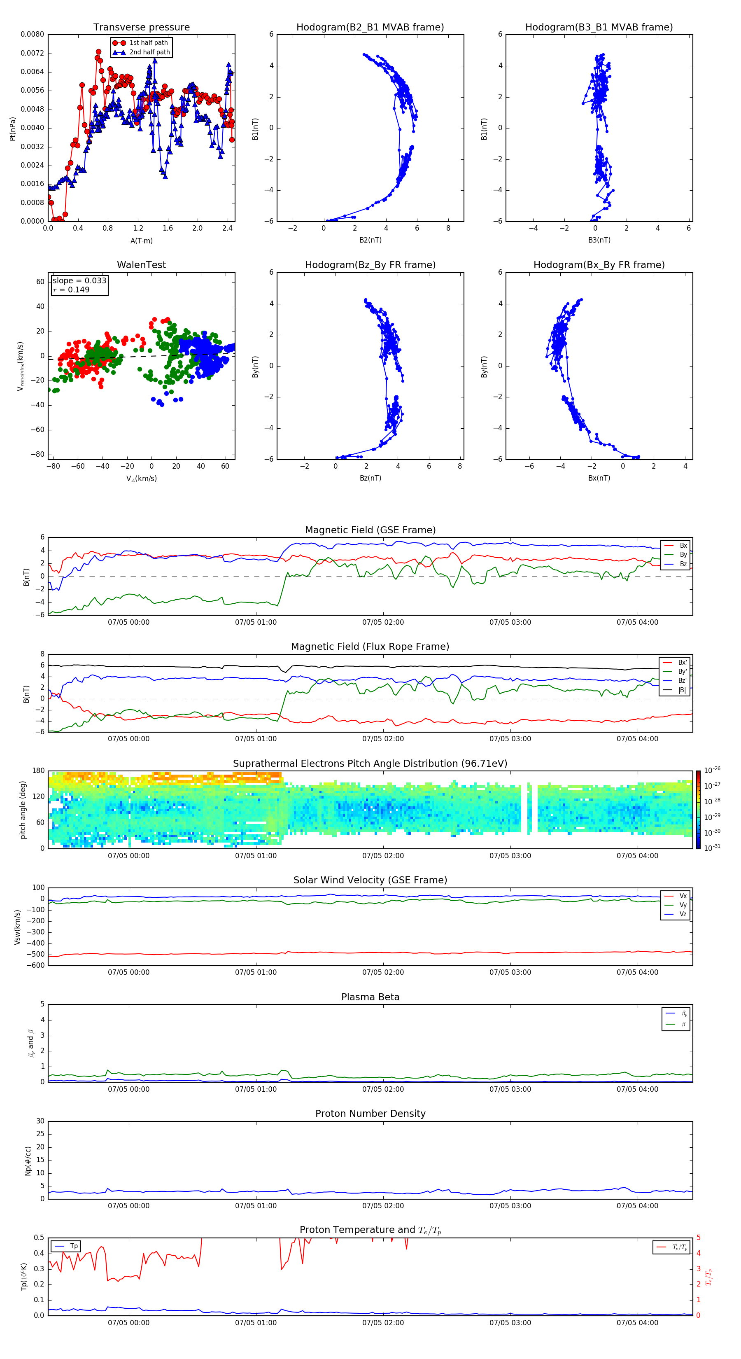Click 'Proton Temperature and Te/Tp' title
This screenshot has width=741, height=1359.
point(370,1230)
